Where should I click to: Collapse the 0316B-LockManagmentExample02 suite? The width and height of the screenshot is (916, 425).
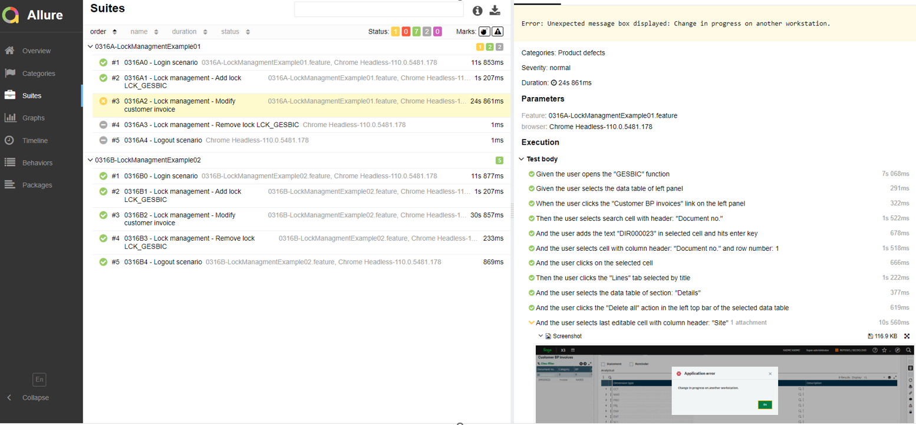[x=90, y=160]
